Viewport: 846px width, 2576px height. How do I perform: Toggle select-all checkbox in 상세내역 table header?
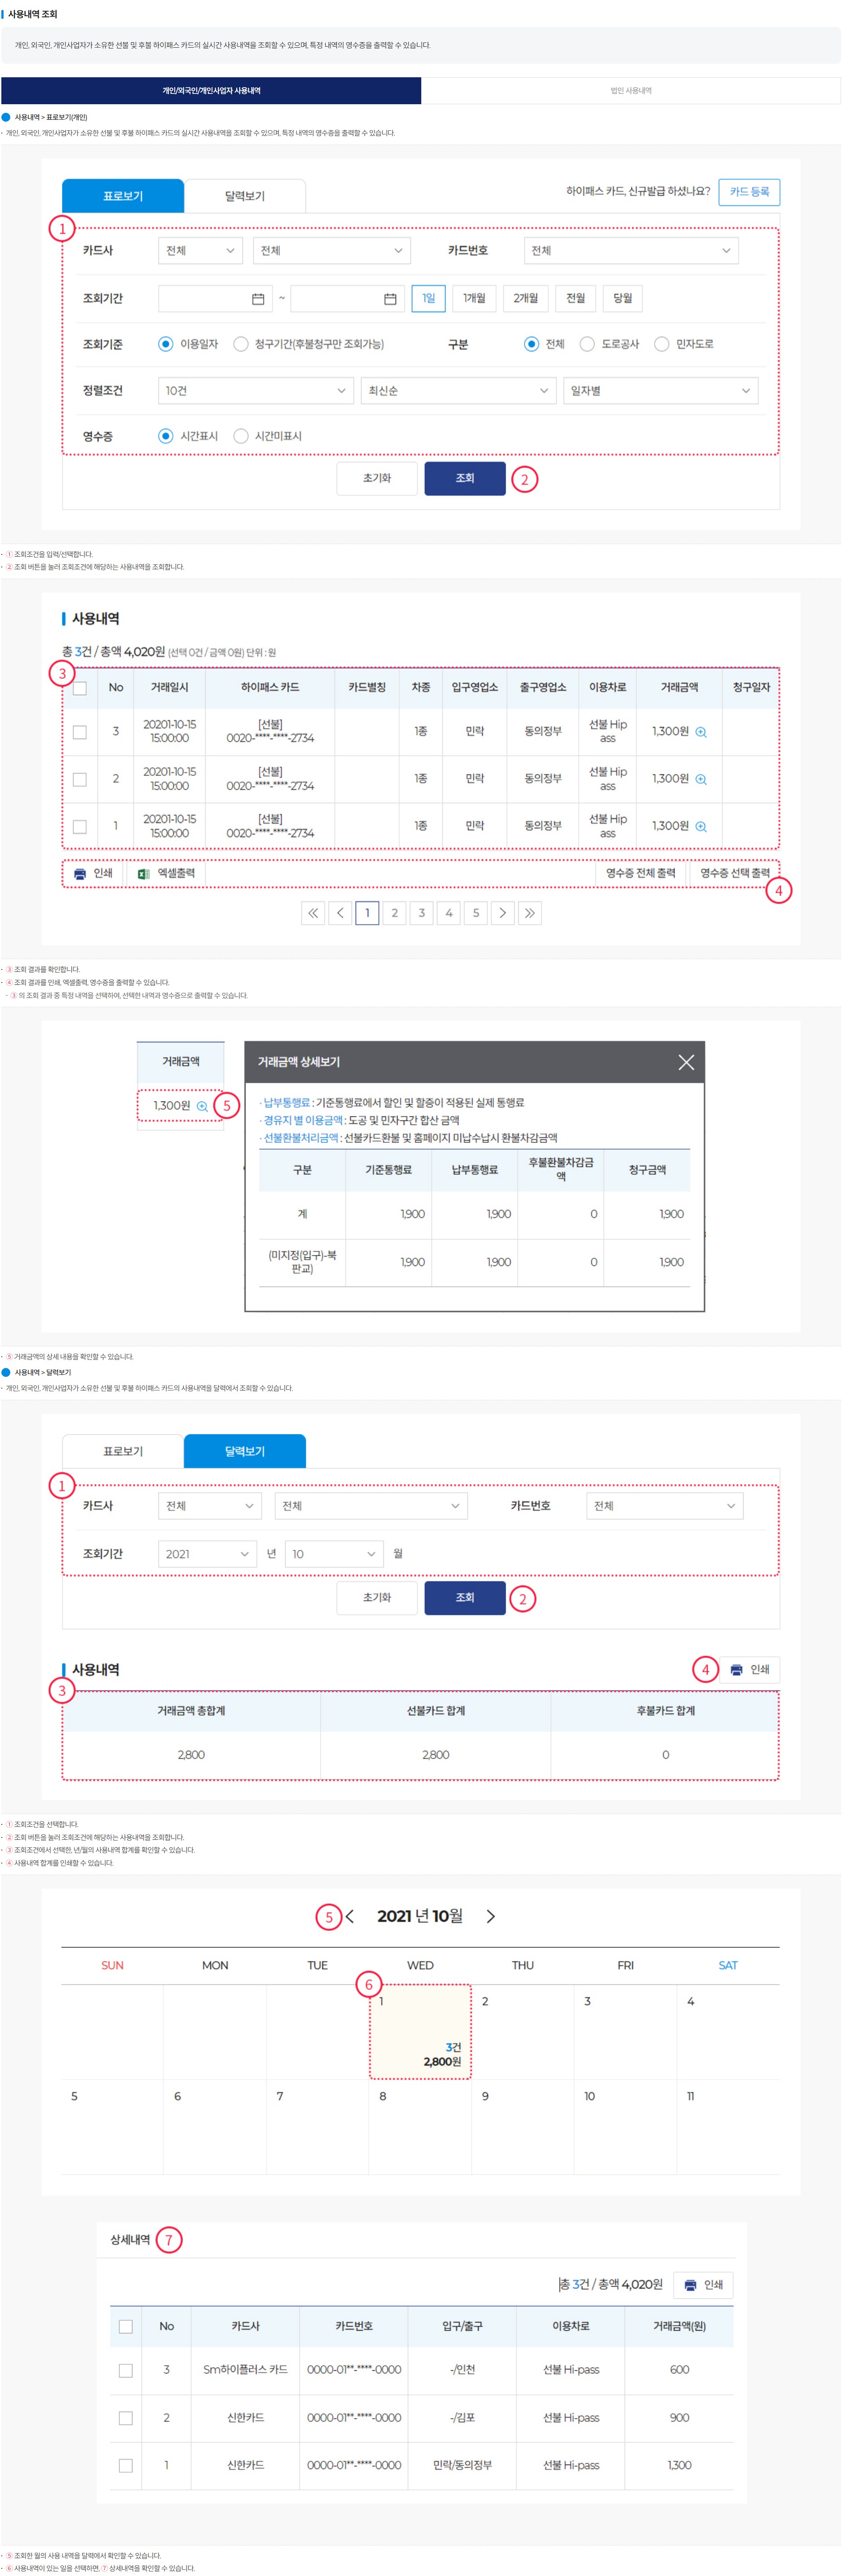click(126, 2326)
